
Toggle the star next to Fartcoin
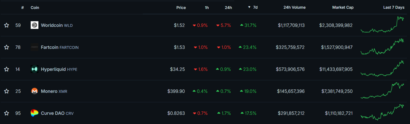click(x=7, y=47)
